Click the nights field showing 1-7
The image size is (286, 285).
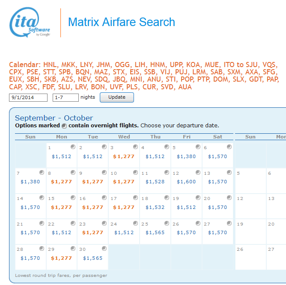pos(66,97)
